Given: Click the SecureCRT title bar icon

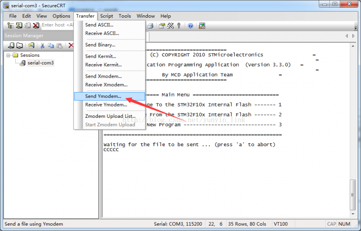Looking at the screenshot, I should pos(6,5).
